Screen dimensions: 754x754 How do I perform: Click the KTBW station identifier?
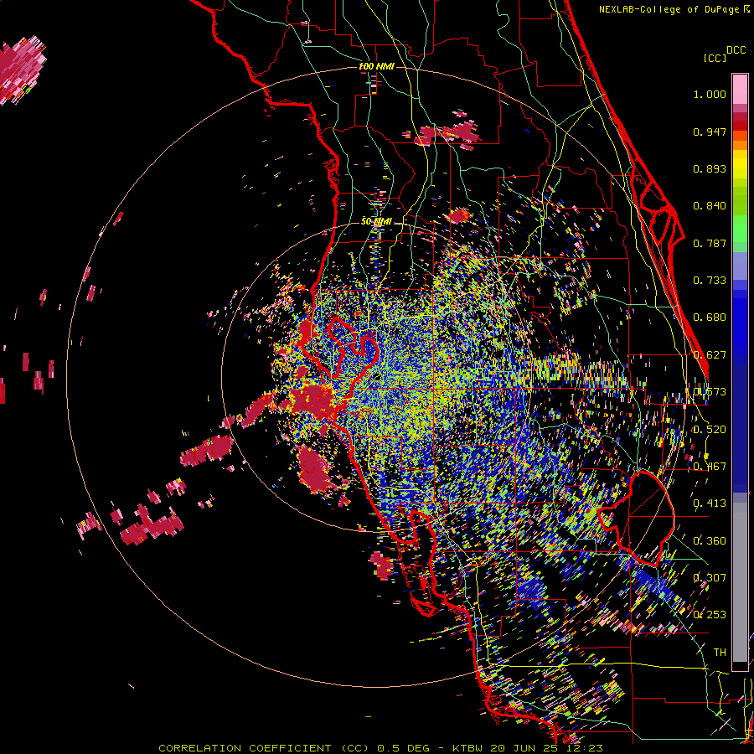(467, 748)
